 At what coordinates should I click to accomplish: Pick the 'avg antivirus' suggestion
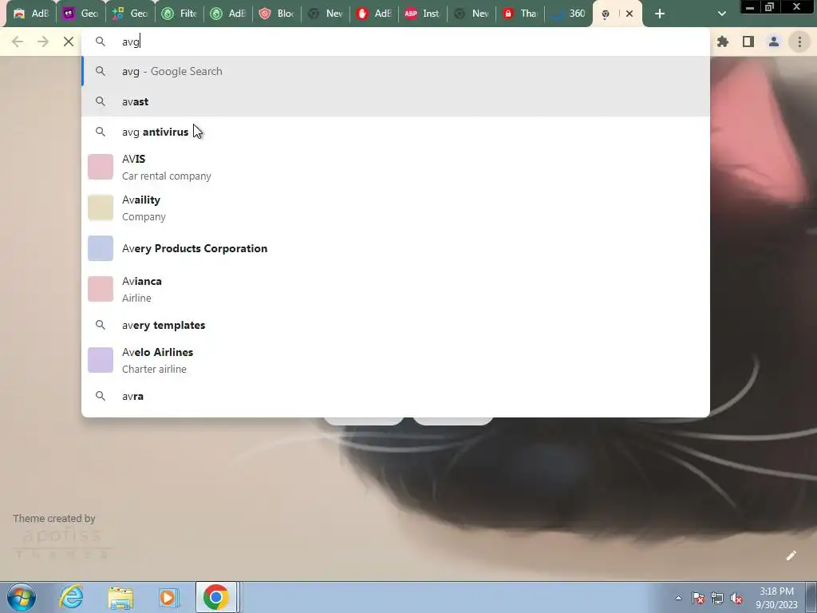pos(396,132)
